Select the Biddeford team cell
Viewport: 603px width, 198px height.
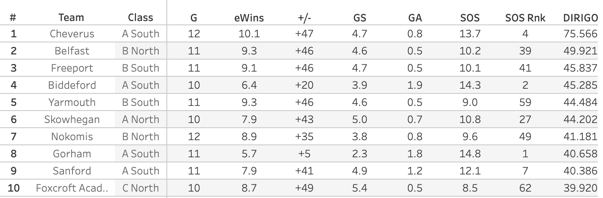pos(72,85)
